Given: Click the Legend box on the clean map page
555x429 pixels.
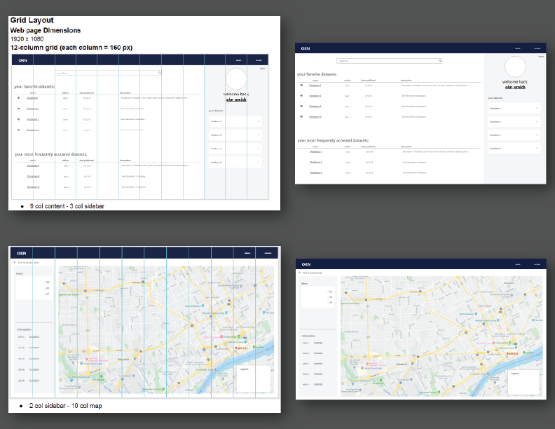Looking at the screenshot, I should click(x=523, y=382).
